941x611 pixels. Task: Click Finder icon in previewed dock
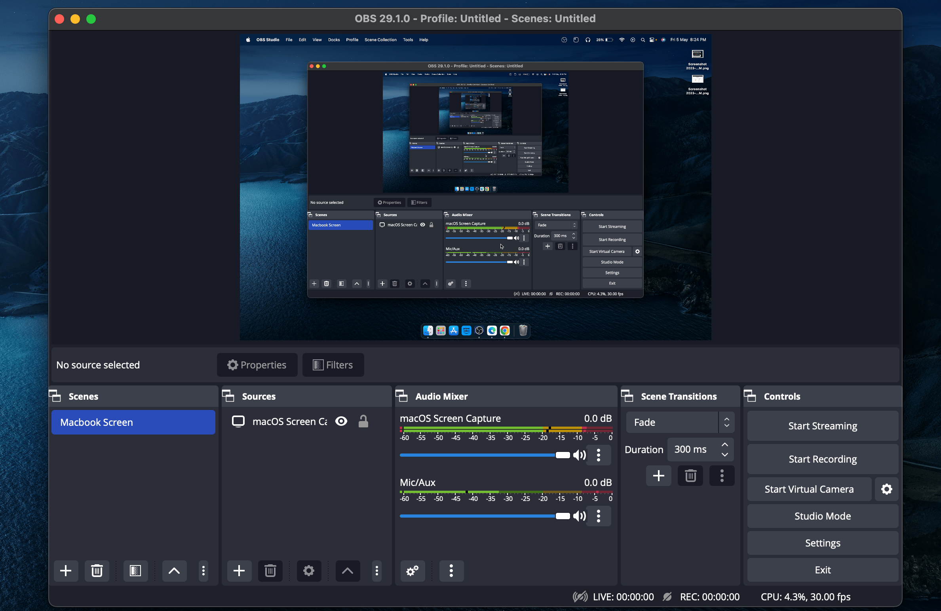428,330
